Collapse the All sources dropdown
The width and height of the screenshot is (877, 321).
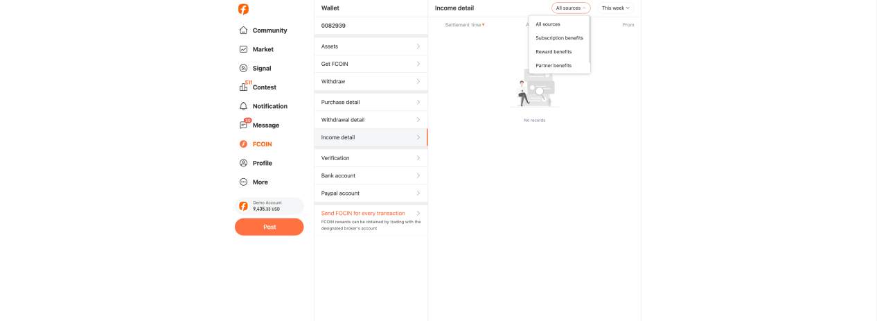click(x=571, y=8)
